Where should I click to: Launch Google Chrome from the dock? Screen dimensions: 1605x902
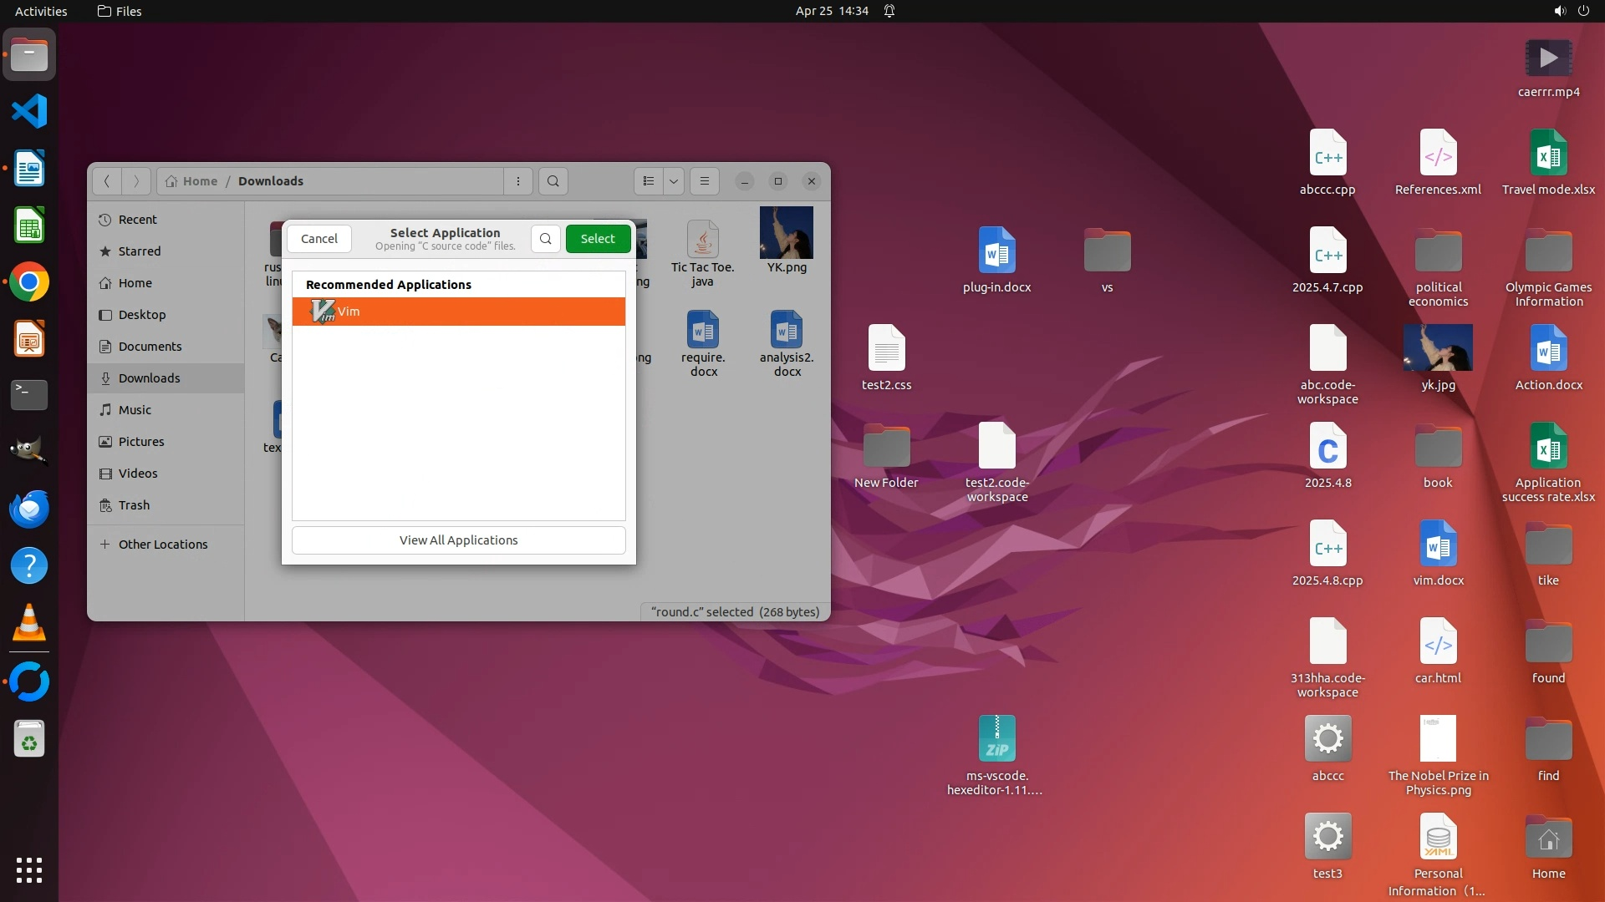tap(29, 282)
